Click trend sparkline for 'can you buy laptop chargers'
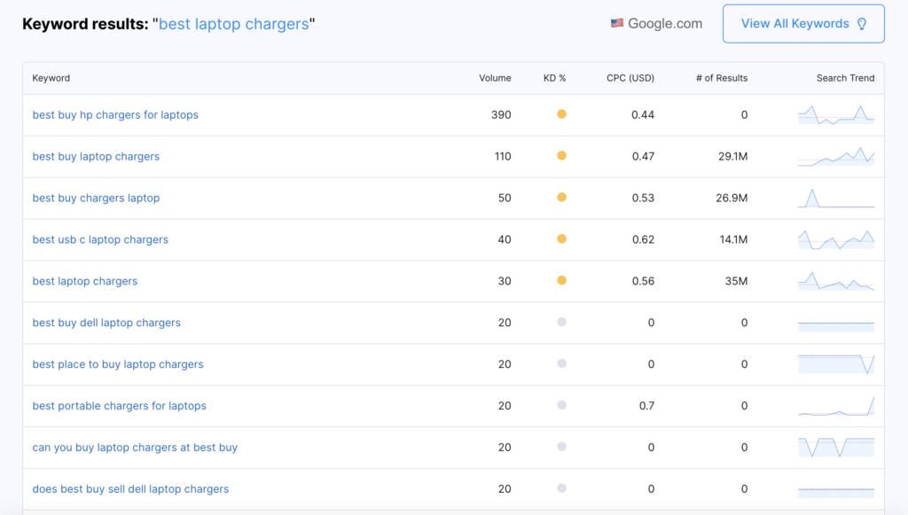Viewport: 908px width, 515px height. (836, 448)
